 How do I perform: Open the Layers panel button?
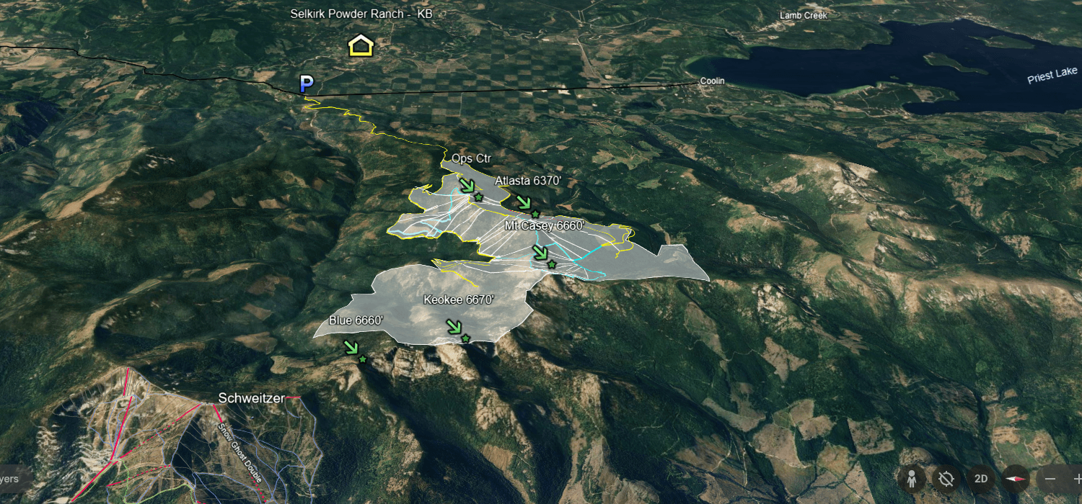point(10,479)
